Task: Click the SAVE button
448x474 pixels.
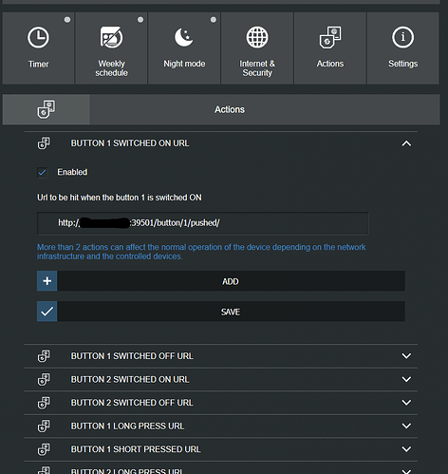Action: tap(221, 312)
